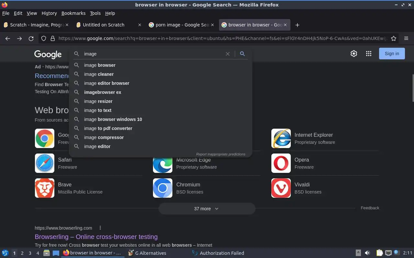
Task: Open the Edit menu
Action: tap(18, 13)
